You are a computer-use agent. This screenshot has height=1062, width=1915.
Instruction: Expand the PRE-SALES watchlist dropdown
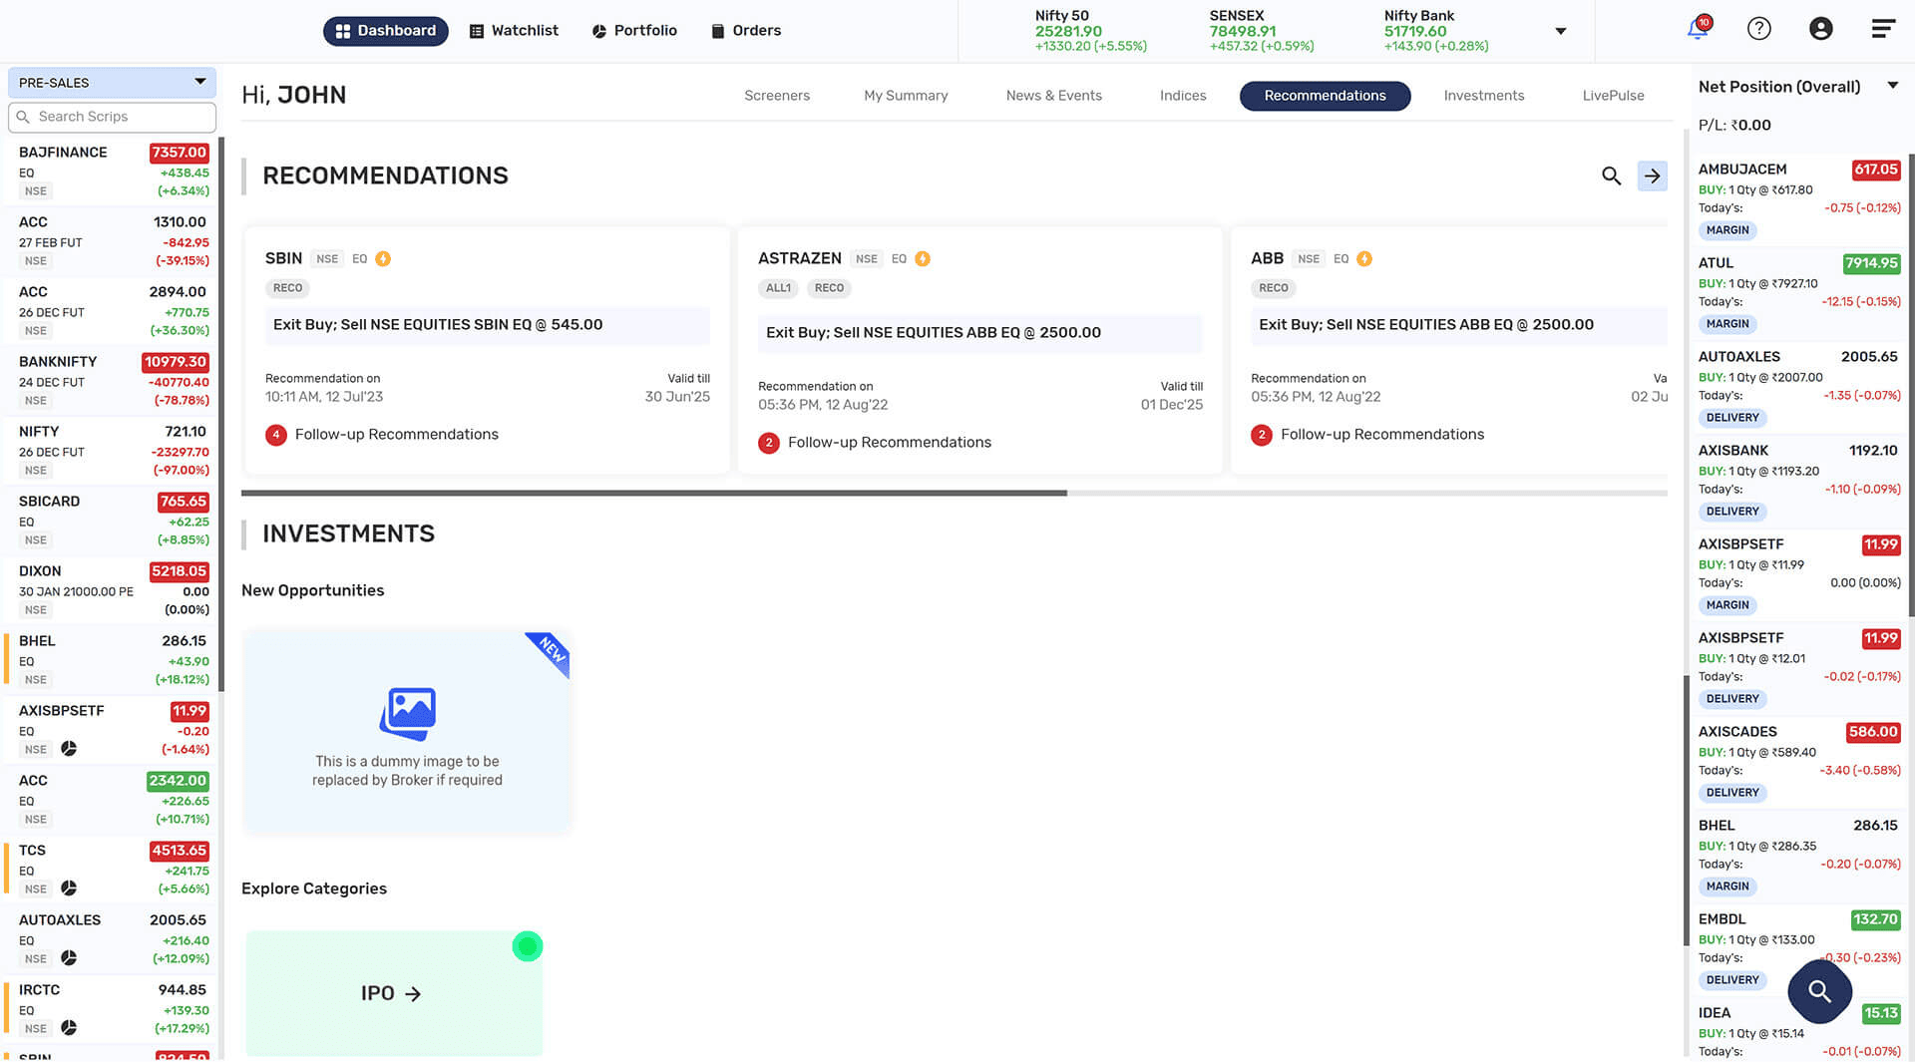click(112, 83)
